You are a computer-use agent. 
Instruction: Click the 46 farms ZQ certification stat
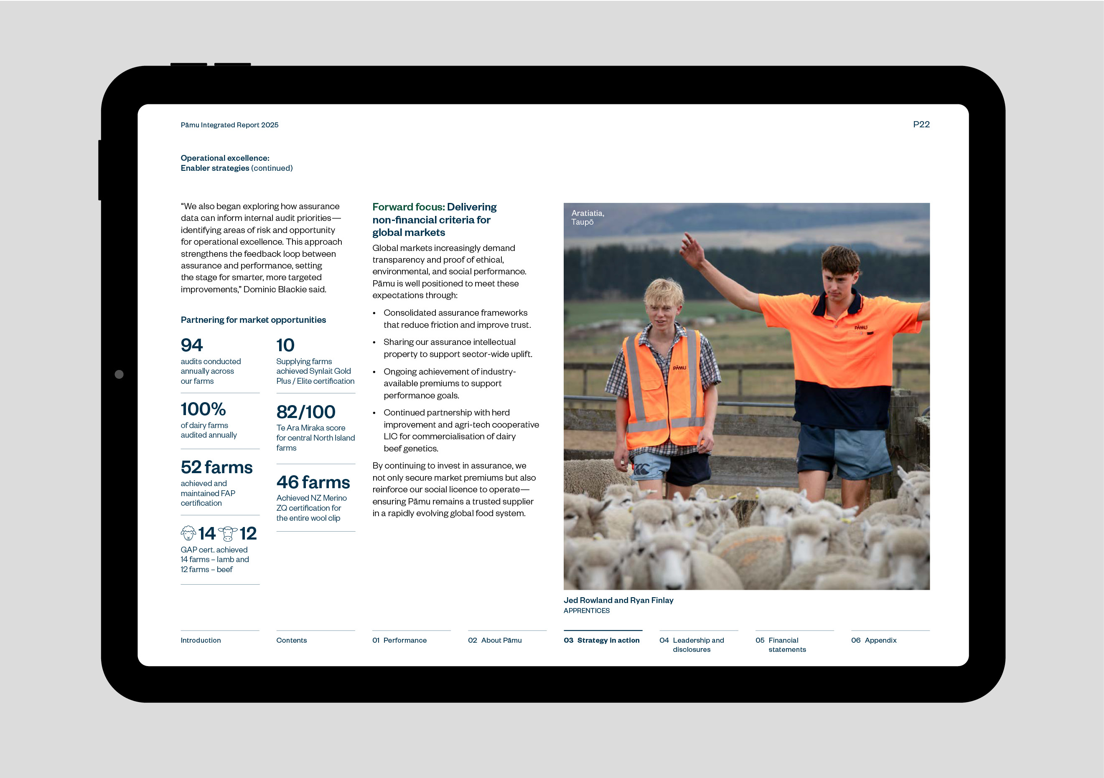click(x=313, y=482)
